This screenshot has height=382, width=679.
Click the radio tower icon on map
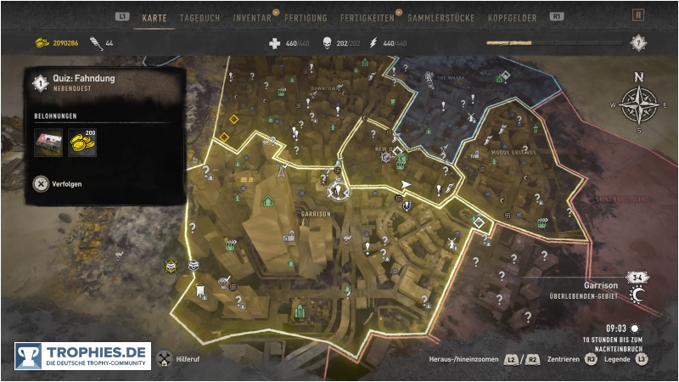coord(281,171)
